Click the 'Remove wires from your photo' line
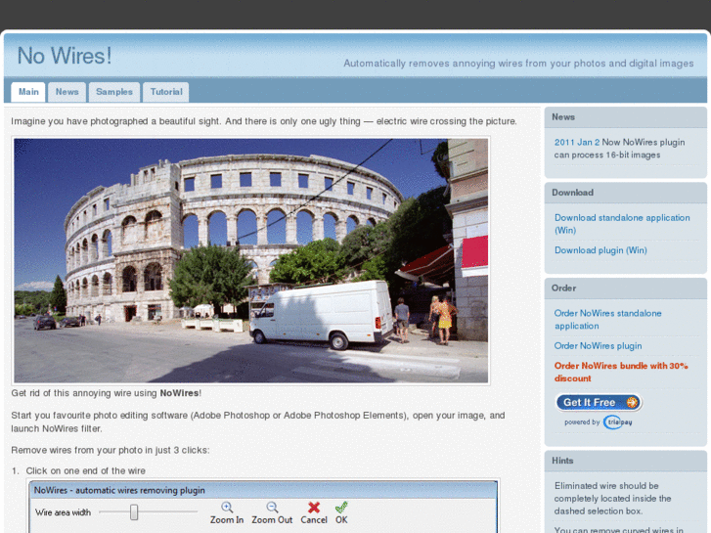The height and width of the screenshot is (533, 711). point(111,451)
